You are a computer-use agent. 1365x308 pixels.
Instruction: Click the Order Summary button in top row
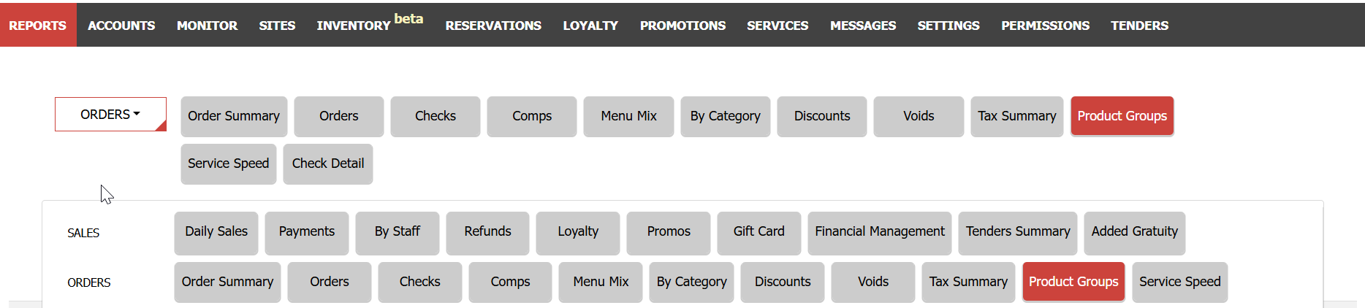[x=234, y=116]
